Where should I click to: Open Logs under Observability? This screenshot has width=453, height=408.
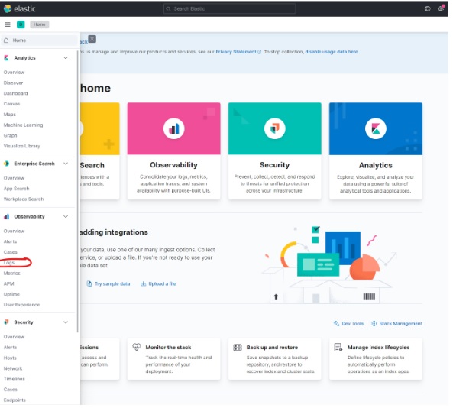(x=9, y=263)
